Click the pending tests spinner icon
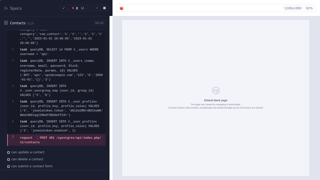The height and width of the screenshot is (180, 320). pyautogui.click(x=82, y=8)
